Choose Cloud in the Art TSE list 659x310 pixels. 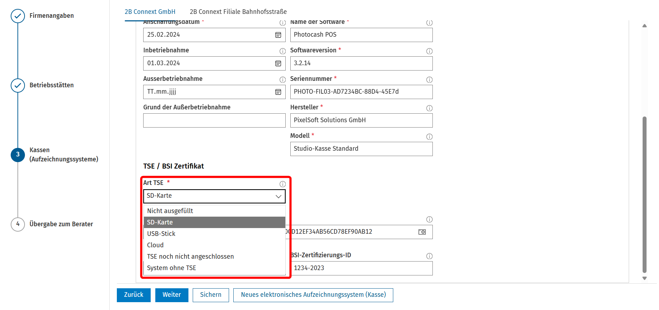(x=214, y=245)
